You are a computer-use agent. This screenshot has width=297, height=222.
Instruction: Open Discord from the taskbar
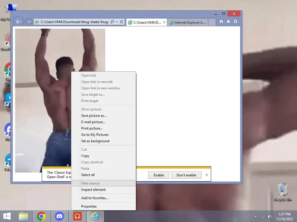(59, 216)
